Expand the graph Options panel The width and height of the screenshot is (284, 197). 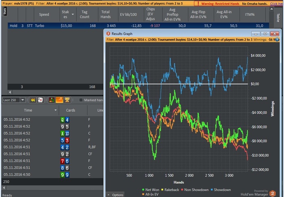click(x=116, y=195)
